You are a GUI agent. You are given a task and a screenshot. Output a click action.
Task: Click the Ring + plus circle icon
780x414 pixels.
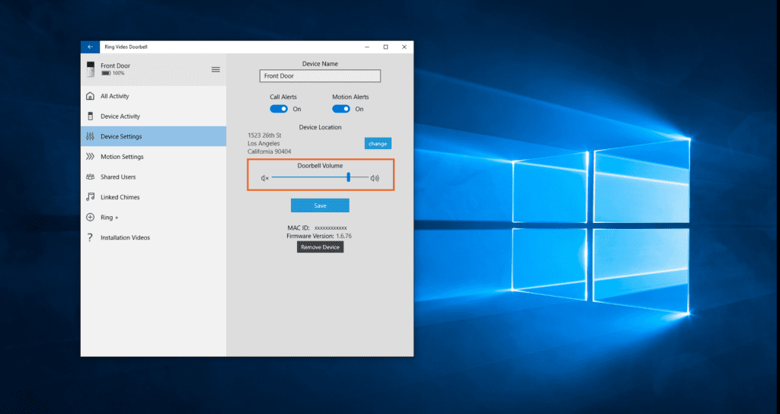[90, 217]
